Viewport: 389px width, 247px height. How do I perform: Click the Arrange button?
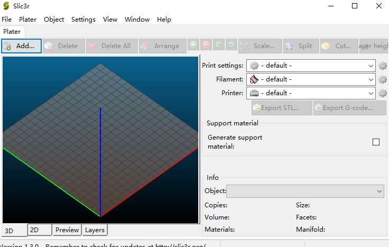[x=163, y=46]
